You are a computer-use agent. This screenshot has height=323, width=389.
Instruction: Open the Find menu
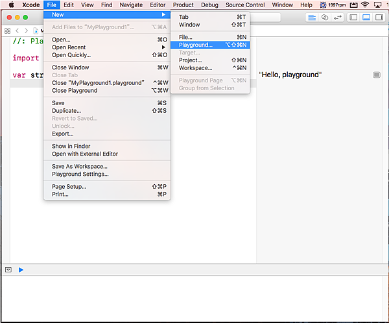[x=107, y=5]
